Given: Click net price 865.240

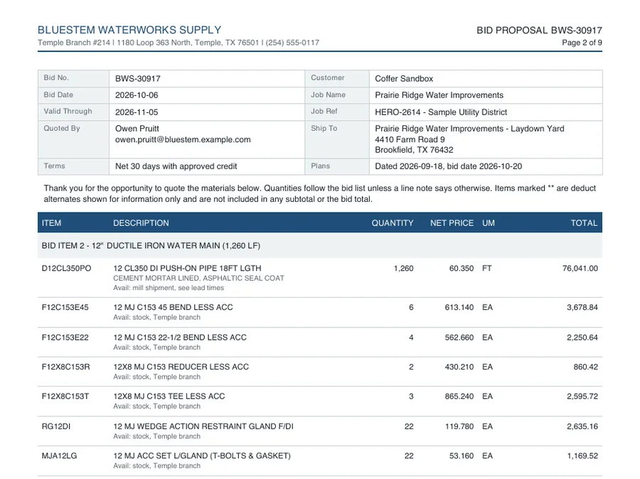Looking at the screenshot, I should point(459,396).
